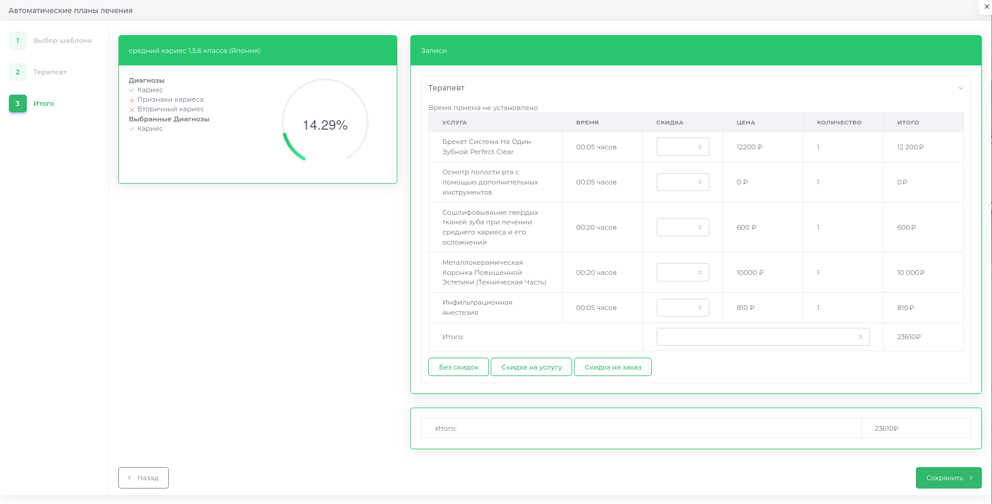
Task: Open discount stepper for Металлокерамическая Коронка row
Action: coord(682,273)
